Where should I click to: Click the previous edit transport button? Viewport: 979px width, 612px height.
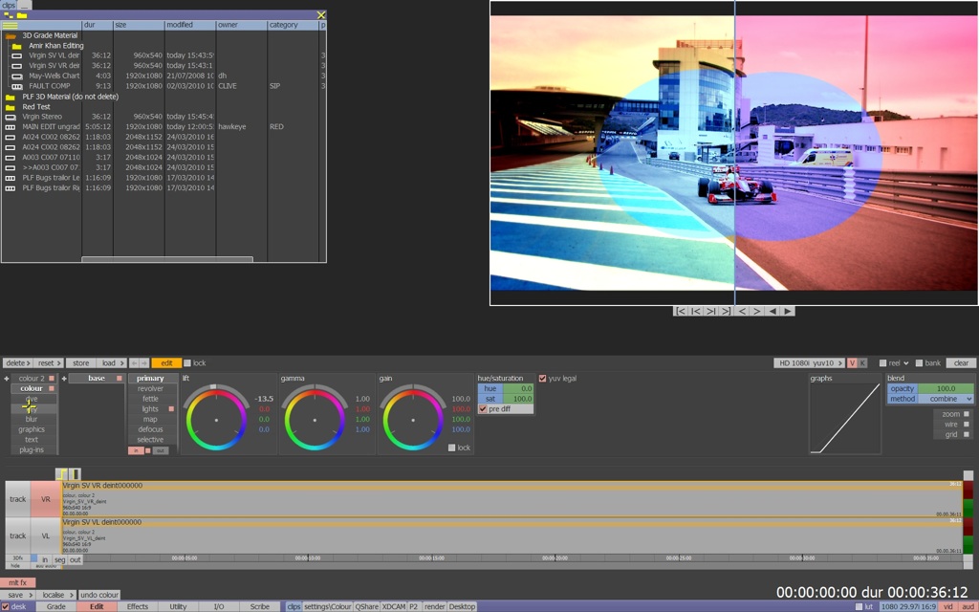click(696, 311)
